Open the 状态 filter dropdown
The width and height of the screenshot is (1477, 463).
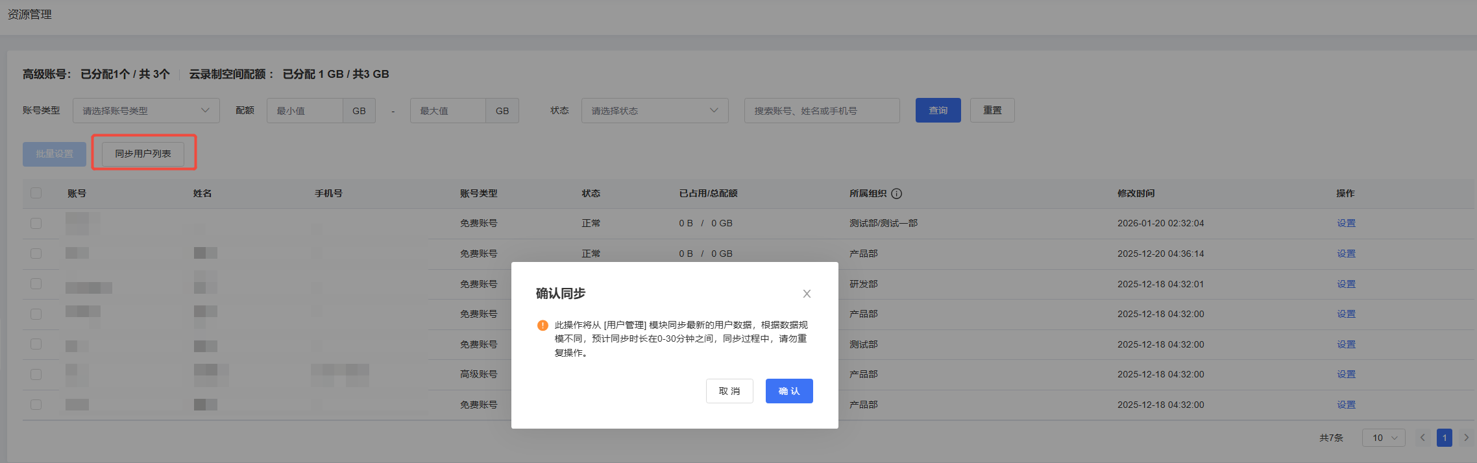tap(654, 111)
